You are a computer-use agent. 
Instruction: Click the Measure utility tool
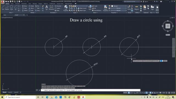[x=137, y=7]
